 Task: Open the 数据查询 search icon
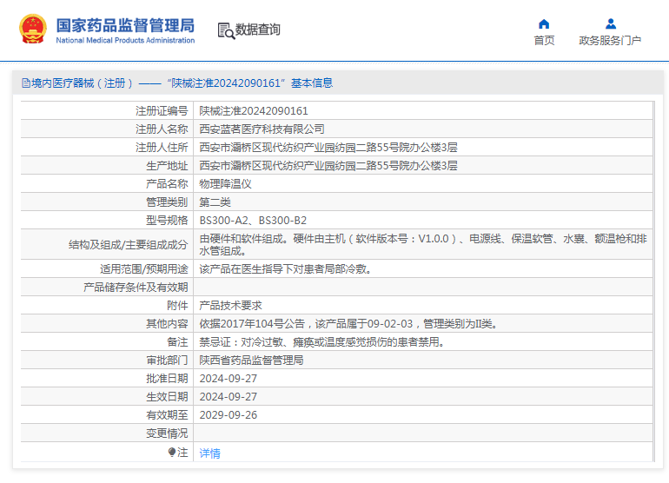tap(226, 30)
